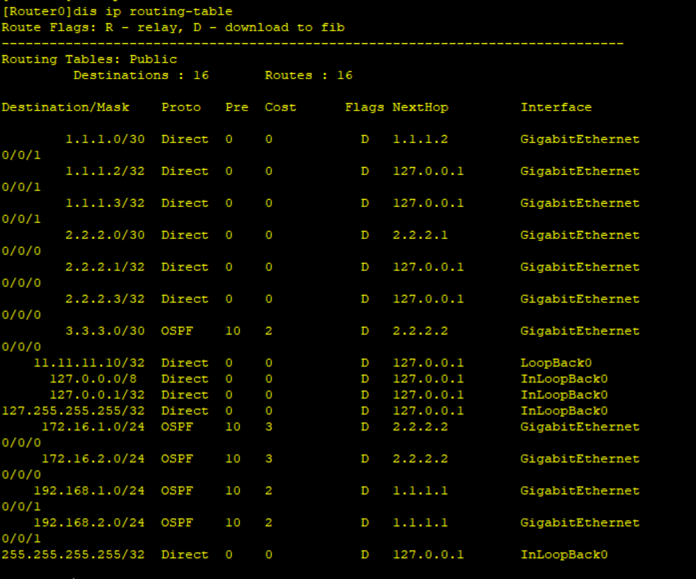The image size is (696, 579).
Task: Click the 11.11.11.10/32 destination entry
Action: (x=89, y=363)
